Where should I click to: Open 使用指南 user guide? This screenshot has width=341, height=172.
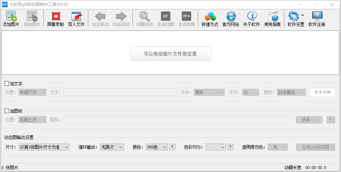273,16
